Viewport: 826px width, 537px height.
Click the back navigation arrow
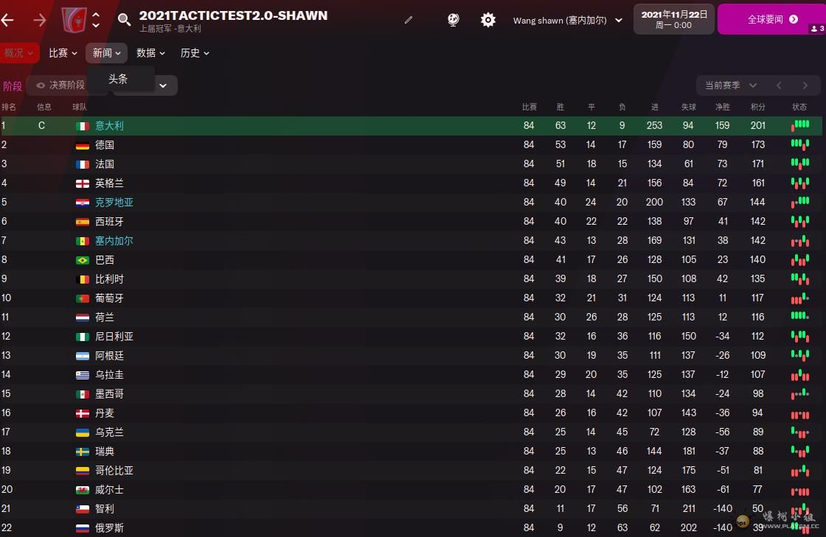coord(8,20)
